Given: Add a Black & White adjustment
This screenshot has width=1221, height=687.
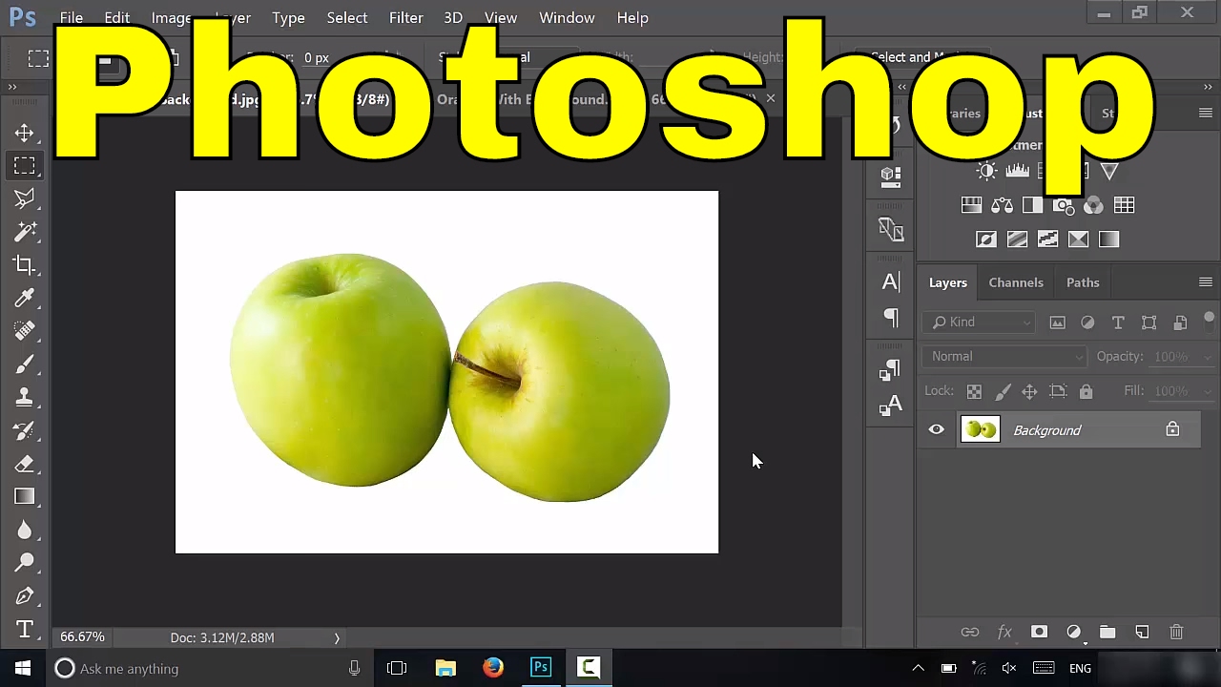Looking at the screenshot, I should [1032, 205].
